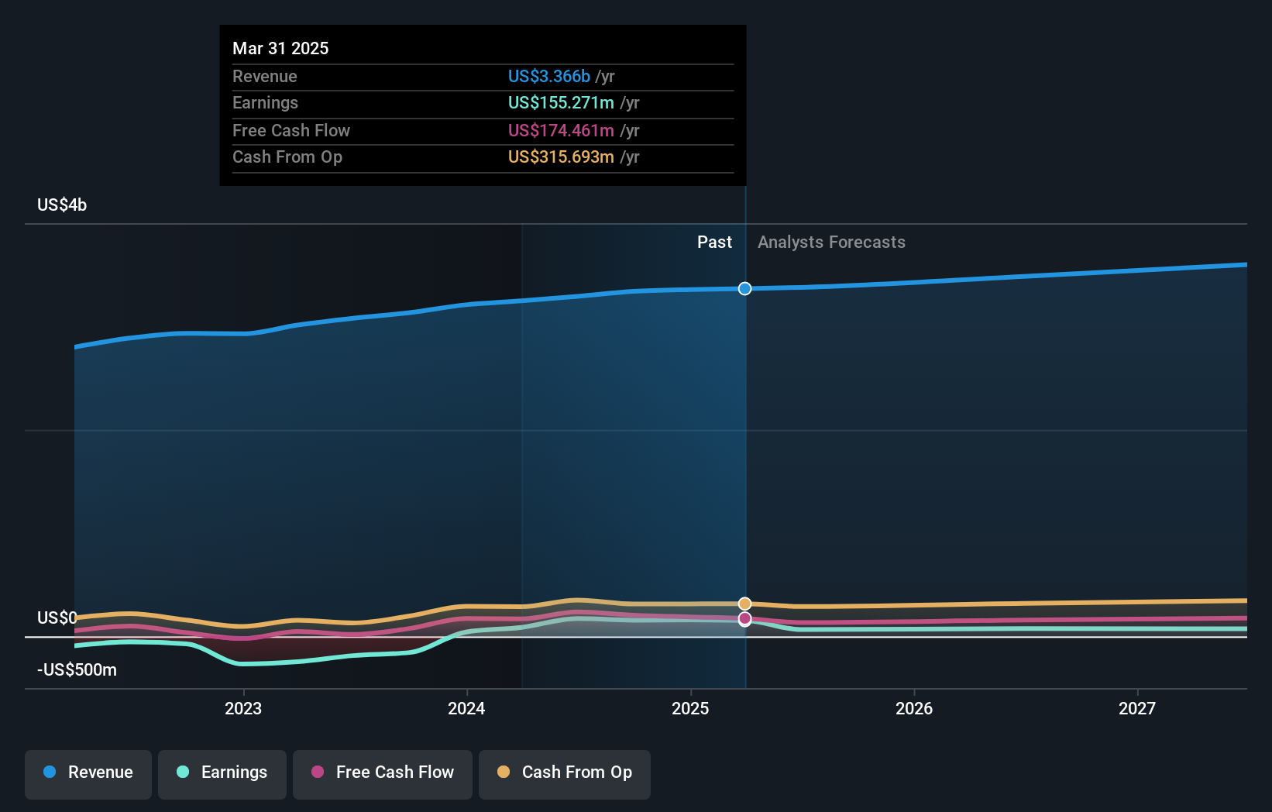Click the Cash From Op label in tooltip
The image size is (1272, 812).
287,157
